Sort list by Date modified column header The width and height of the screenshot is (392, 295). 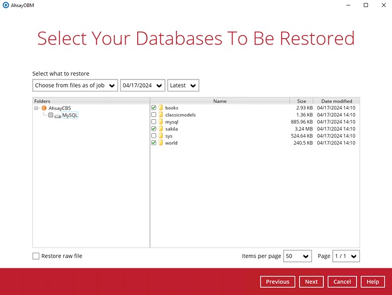(336, 101)
